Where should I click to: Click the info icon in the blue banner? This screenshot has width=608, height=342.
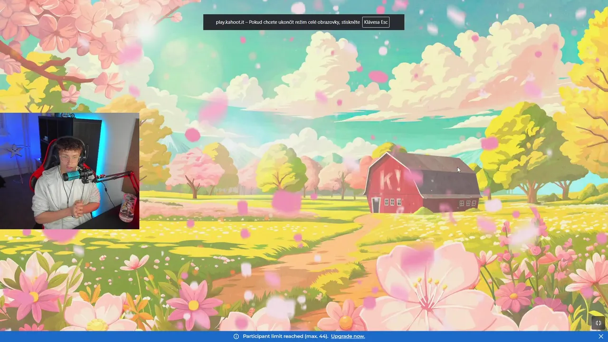tap(236, 336)
